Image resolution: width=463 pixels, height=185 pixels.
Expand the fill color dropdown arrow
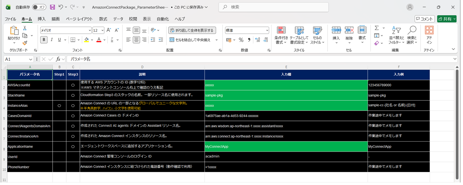(92, 40)
